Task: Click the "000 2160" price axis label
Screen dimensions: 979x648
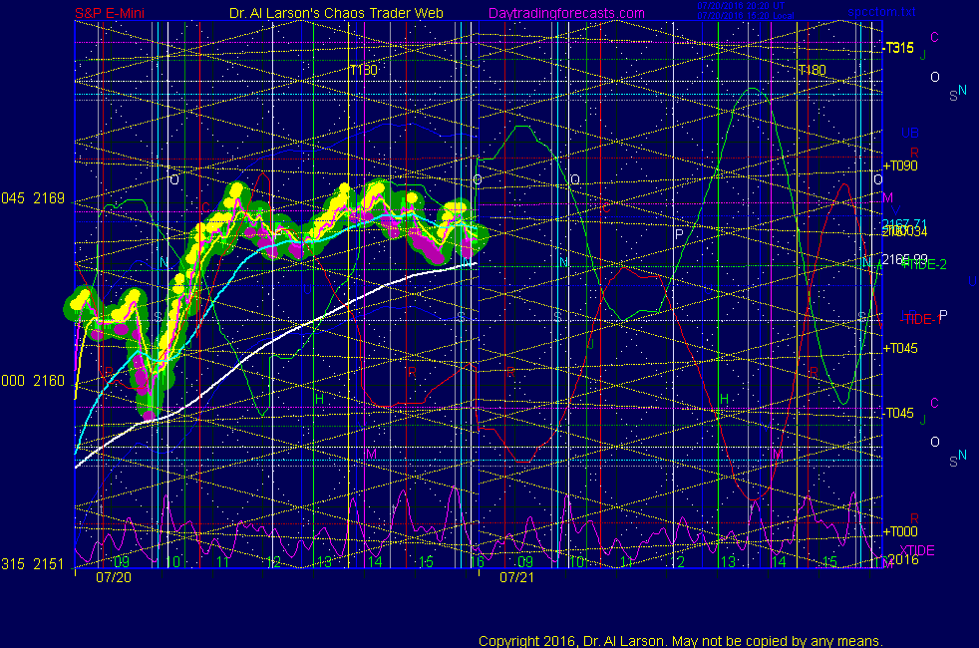Action: (33, 381)
